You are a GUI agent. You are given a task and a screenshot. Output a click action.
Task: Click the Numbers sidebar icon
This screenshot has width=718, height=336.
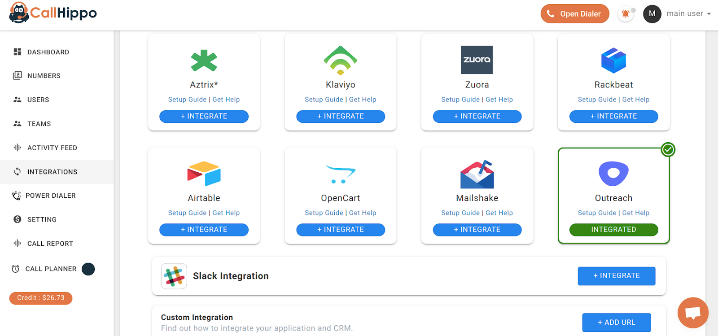[18, 75]
